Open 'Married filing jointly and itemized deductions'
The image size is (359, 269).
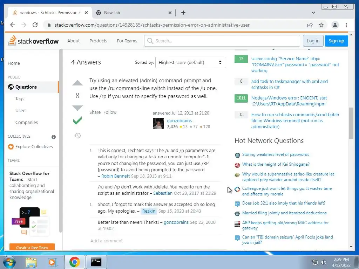point(284,213)
